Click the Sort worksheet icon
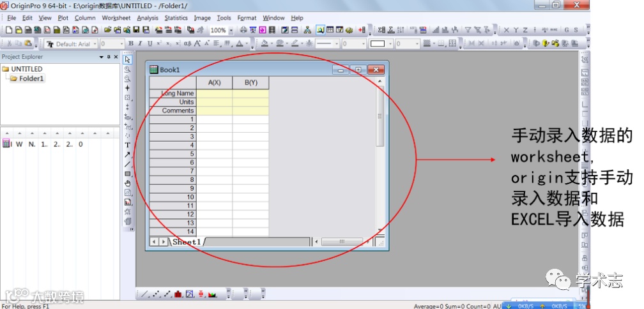The width and height of the screenshot is (644, 309). (x=401, y=30)
